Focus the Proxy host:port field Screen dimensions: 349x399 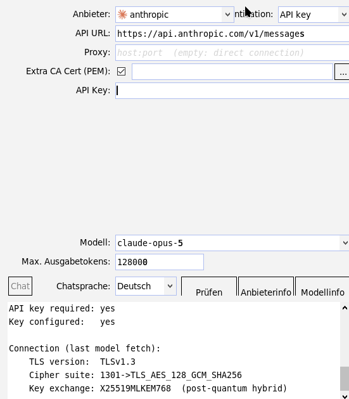(x=232, y=53)
